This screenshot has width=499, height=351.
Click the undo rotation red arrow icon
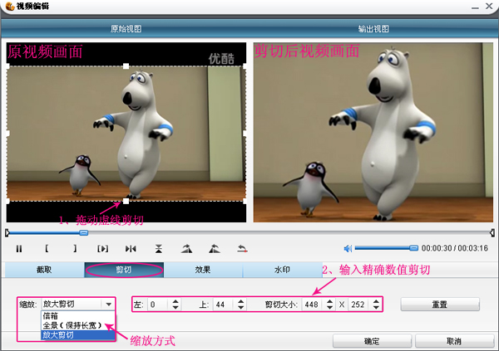[242, 248]
